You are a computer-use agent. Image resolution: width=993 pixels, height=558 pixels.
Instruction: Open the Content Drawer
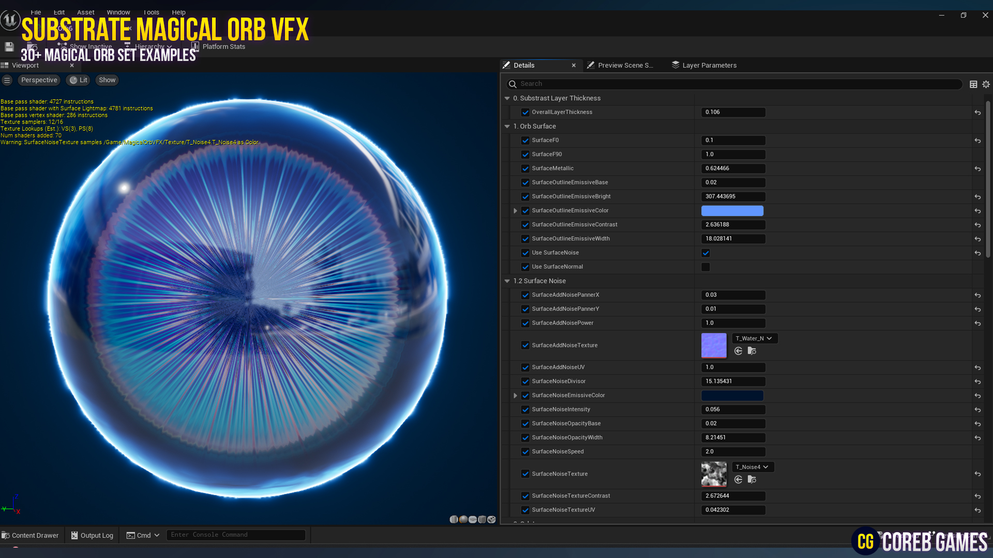click(31, 535)
